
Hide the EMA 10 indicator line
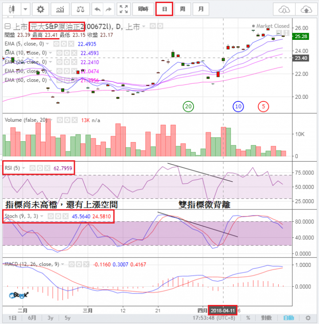pyautogui.click(x=59, y=53)
